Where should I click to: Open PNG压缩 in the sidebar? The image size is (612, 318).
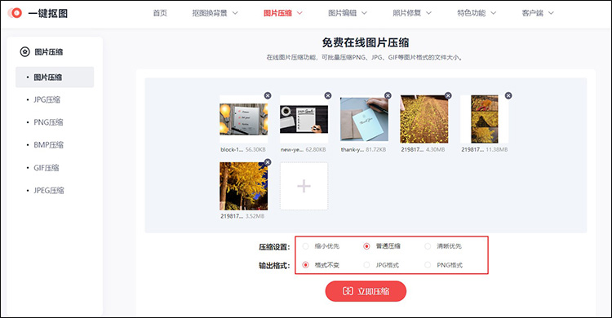point(48,122)
